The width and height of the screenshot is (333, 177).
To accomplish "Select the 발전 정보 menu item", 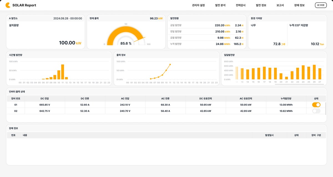I will point(261,5).
